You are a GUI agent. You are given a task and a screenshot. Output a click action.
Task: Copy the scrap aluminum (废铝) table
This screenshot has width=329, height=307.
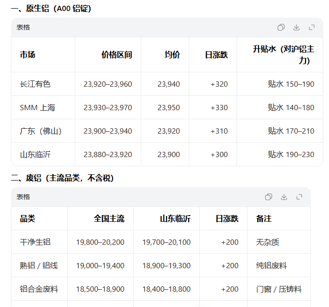click(269, 197)
